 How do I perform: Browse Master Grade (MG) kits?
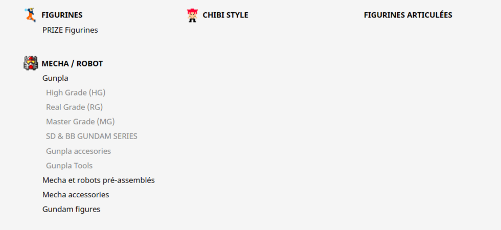click(80, 122)
